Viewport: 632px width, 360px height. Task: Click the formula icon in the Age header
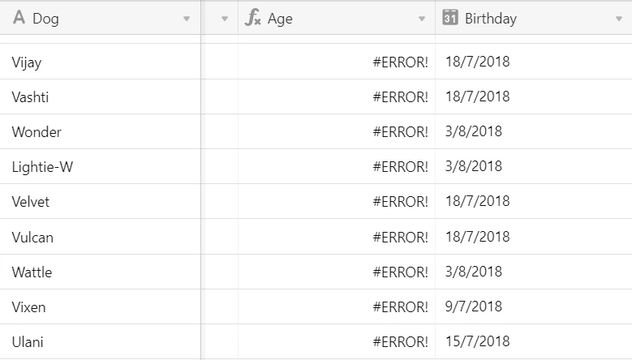point(253,19)
